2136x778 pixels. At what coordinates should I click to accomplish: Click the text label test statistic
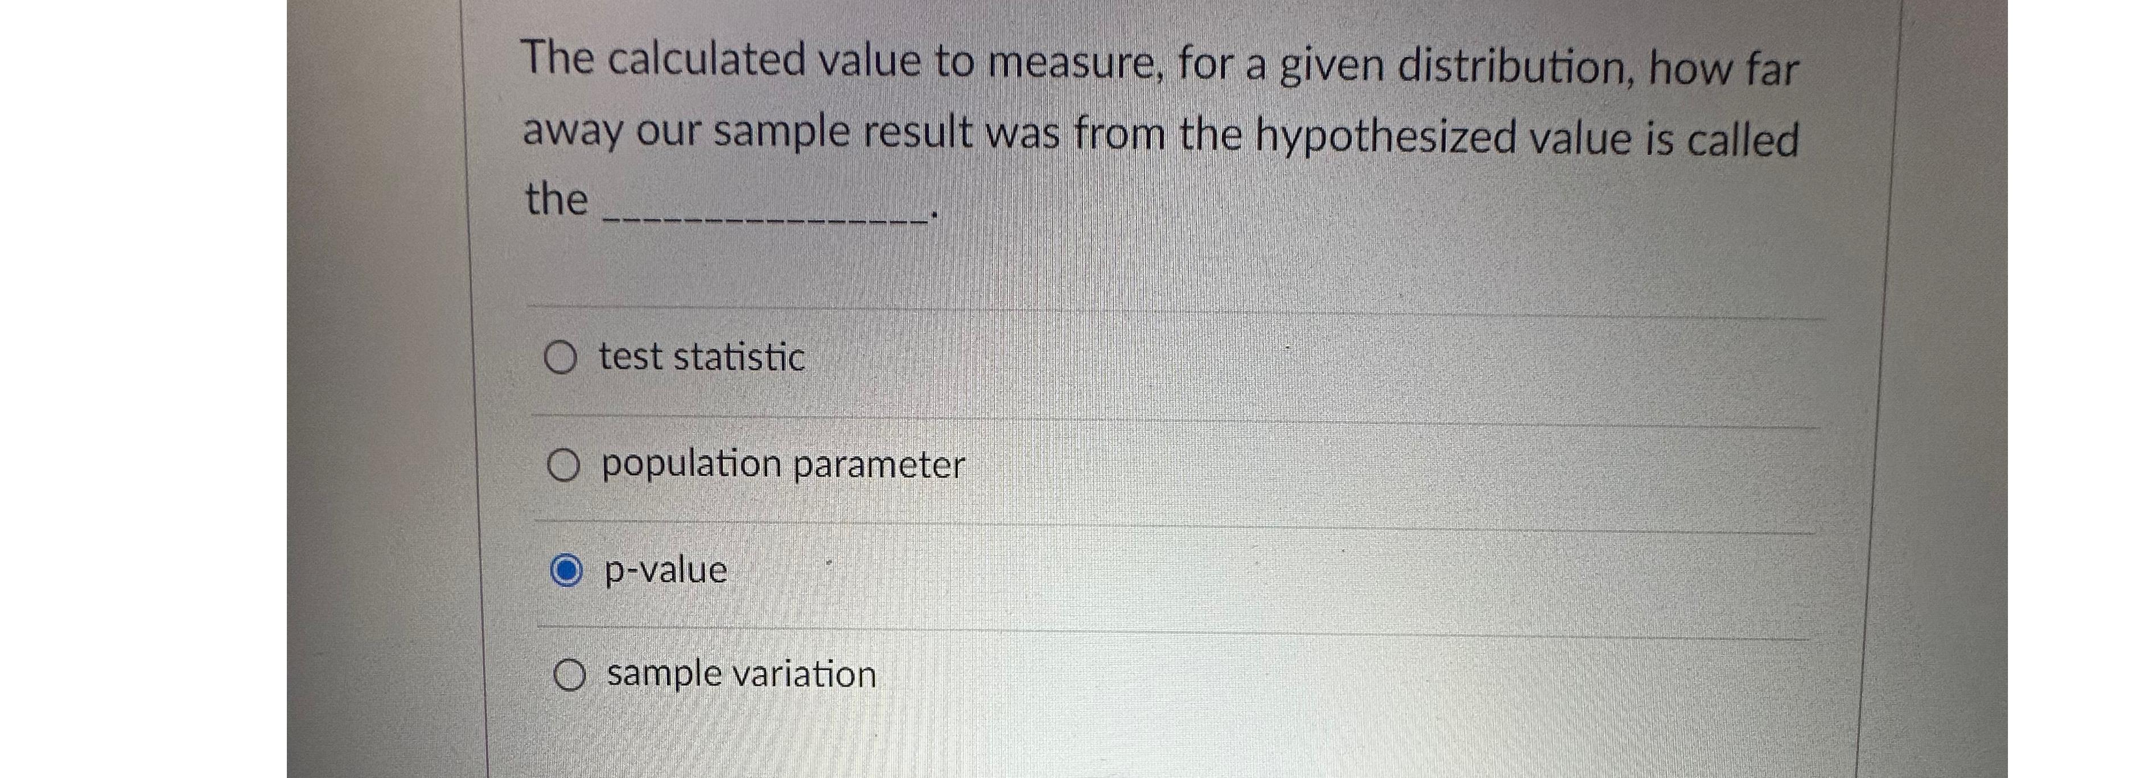click(702, 357)
